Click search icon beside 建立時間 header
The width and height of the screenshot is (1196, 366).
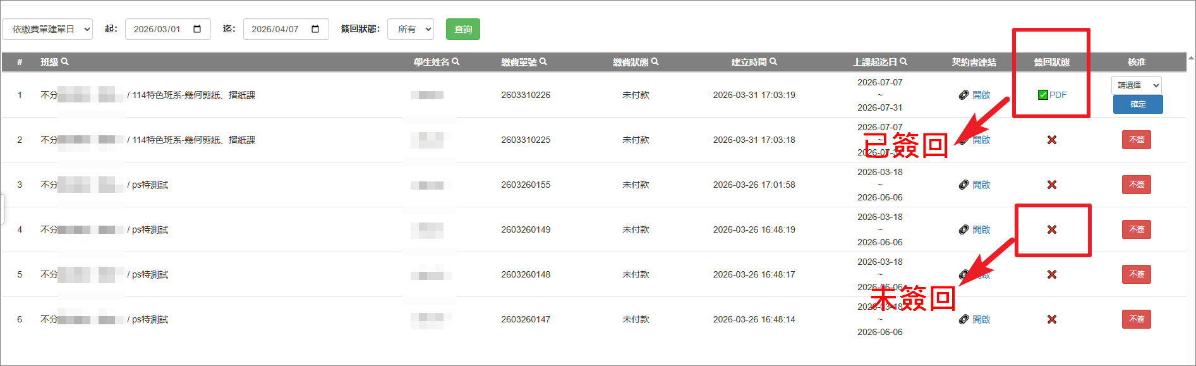(x=773, y=62)
